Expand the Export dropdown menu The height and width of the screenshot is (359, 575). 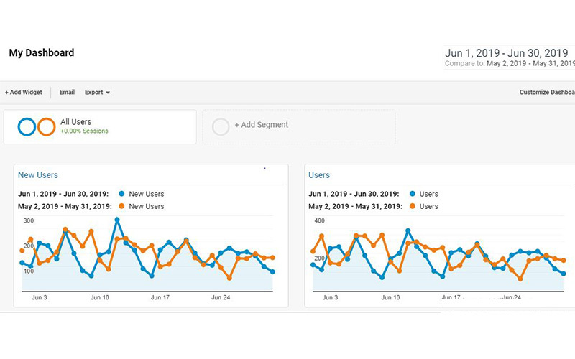pos(97,93)
